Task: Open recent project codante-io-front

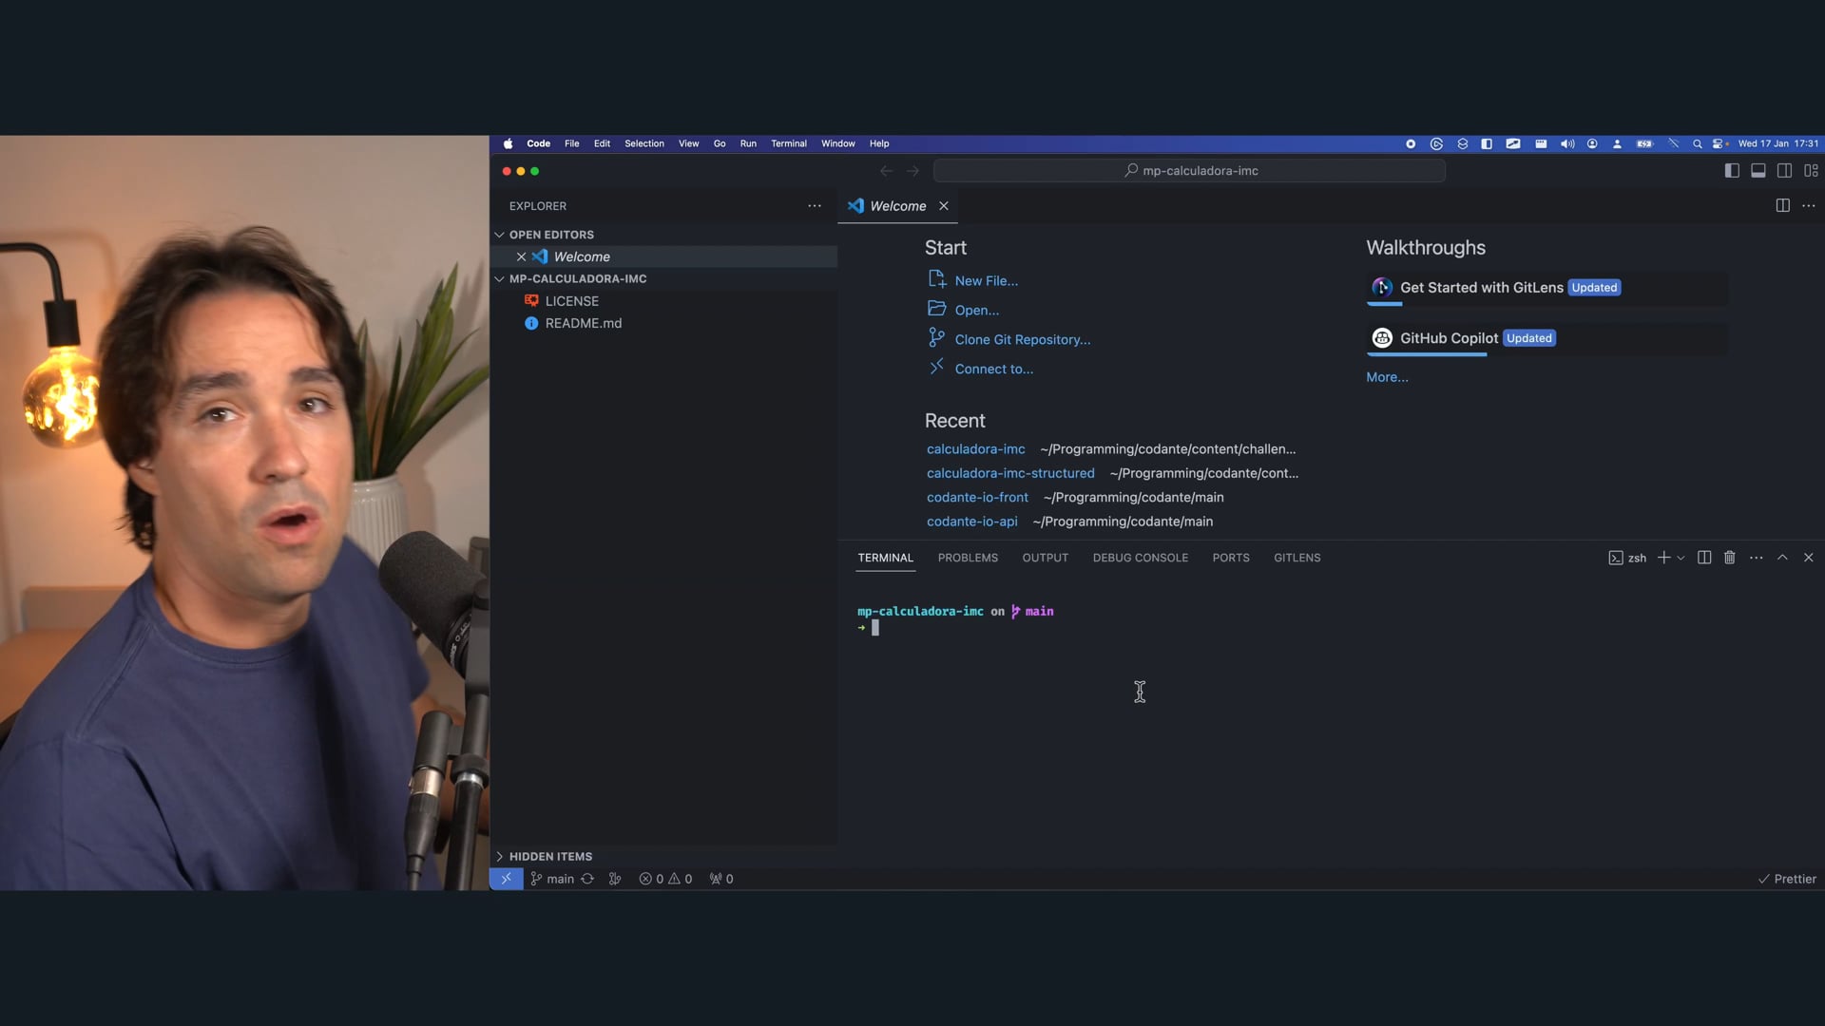Action: pos(977,497)
